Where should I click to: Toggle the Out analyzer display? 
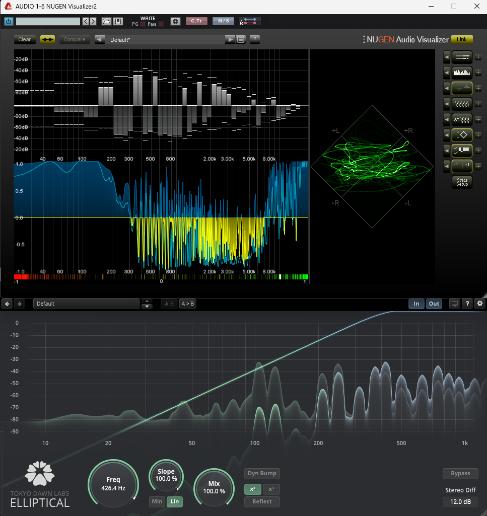coord(434,304)
